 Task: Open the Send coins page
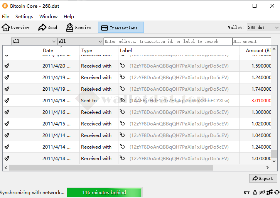coord(47,27)
